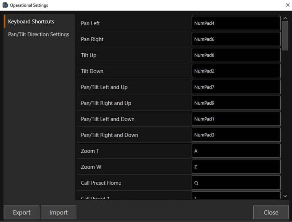
Task: Focus the Pan/Tilt Right and Down field
Action: pyautogui.click(x=236, y=135)
